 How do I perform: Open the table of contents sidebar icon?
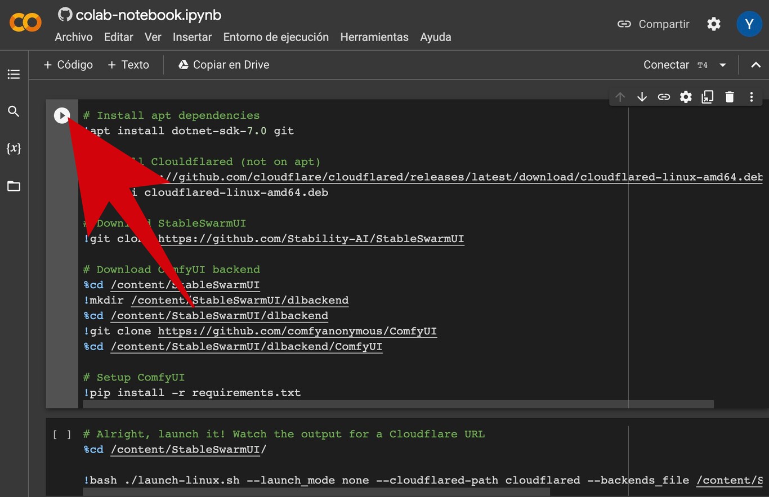coord(14,74)
